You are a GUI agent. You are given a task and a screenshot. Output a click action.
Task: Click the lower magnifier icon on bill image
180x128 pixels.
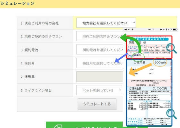click(172, 114)
